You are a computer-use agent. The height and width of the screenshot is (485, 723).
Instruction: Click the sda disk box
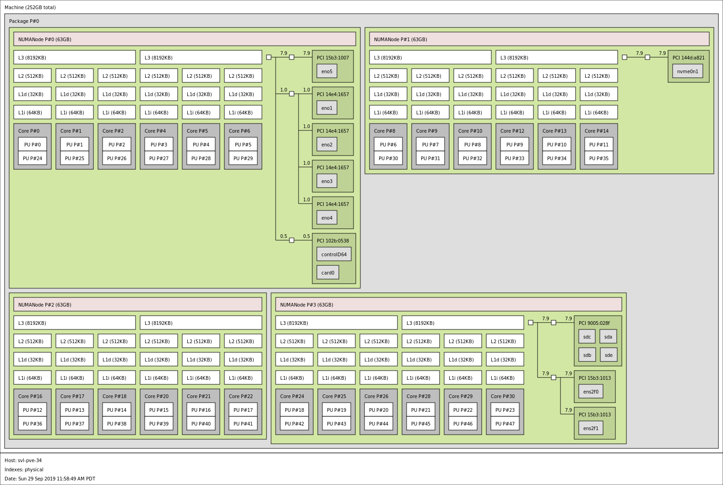(608, 336)
